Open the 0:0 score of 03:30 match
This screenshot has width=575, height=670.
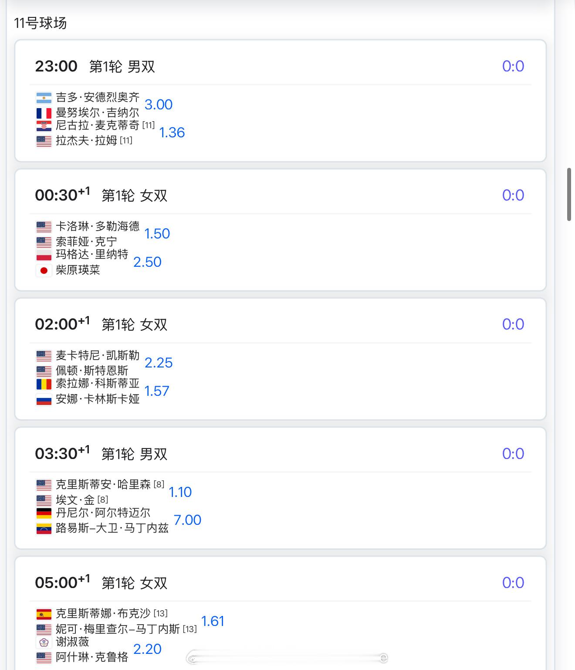point(513,454)
